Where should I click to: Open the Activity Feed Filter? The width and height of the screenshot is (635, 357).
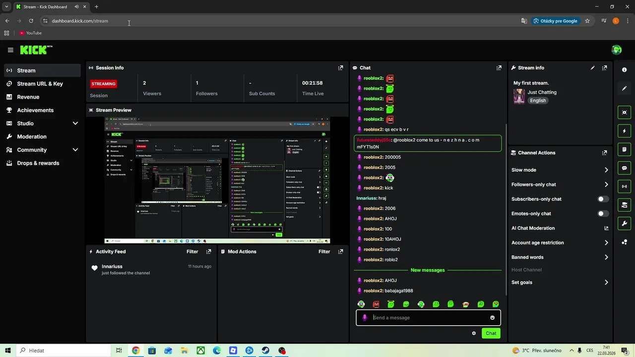192,251
